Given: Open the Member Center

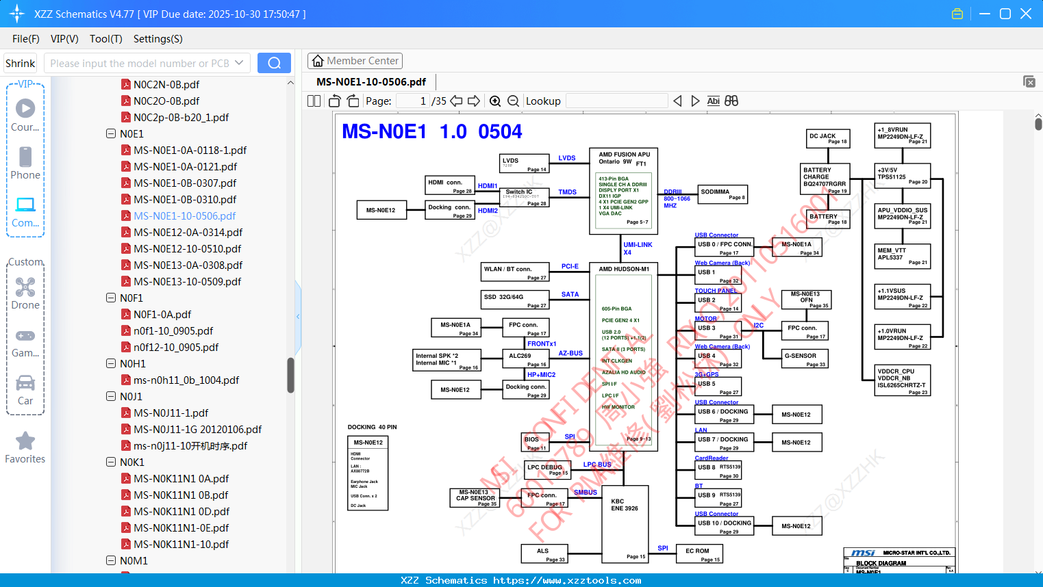Looking at the screenshot, I should pyautogui.click(x=355, y=61).
